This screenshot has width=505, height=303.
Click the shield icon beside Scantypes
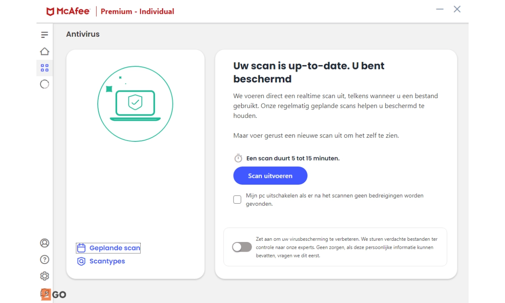[x=81, y=261]
